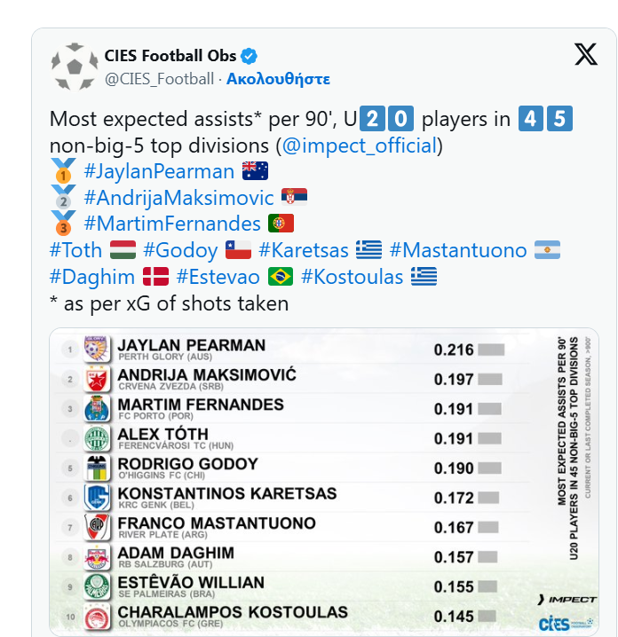This screenshot has height=637, width=618.
Task: Open the CIES Football Obs profile avatar
Action: point(75,67)
